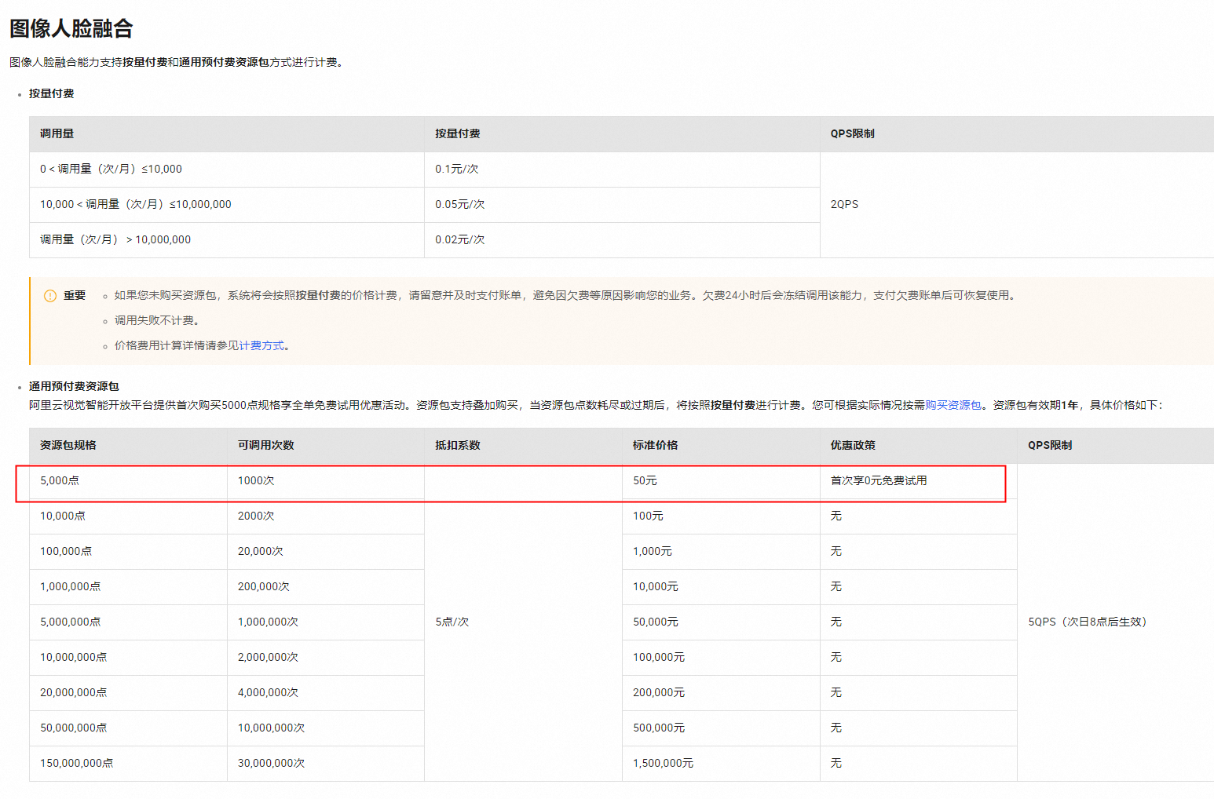This screenshot has height=799, width=1214.
Task: Select the 0.02元/次 price cell
Action: tap(622, 240)
